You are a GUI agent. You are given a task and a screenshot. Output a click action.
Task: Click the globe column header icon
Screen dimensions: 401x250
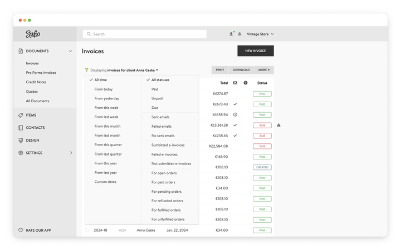pos(246,83)
